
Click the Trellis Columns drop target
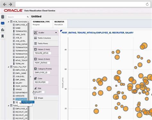pos(46,38)
